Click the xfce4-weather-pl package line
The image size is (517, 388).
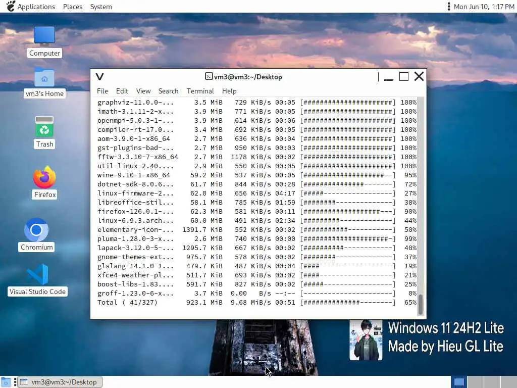257,275
